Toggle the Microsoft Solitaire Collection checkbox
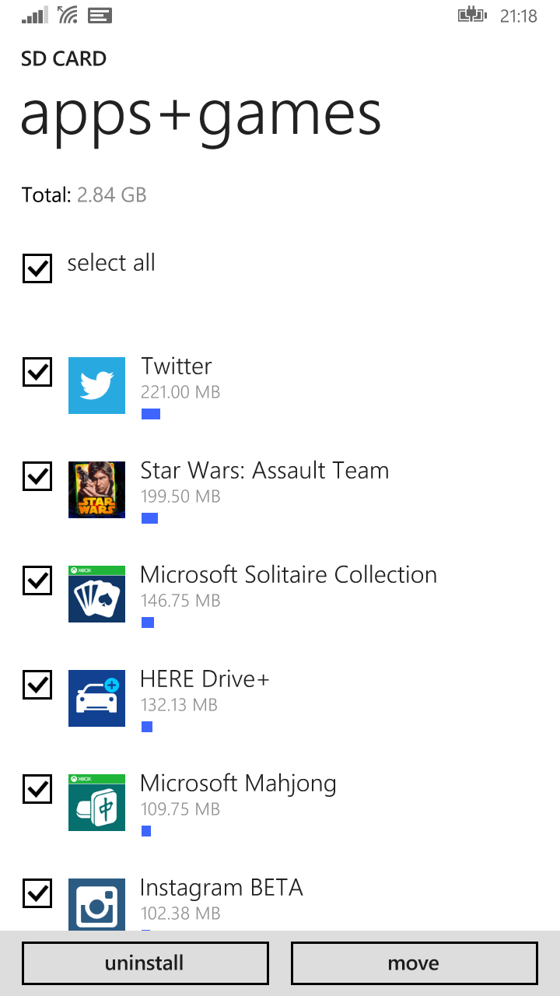560x996 pixels. coord(37,580)
